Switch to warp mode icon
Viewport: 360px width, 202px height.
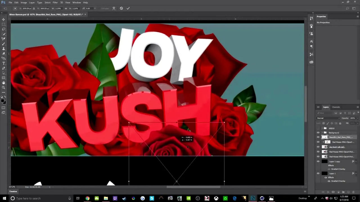[114, 8]
